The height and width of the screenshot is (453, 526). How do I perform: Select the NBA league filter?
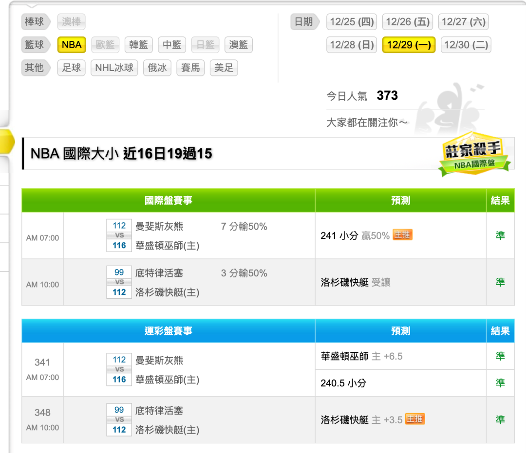click(x=72, y=45)
